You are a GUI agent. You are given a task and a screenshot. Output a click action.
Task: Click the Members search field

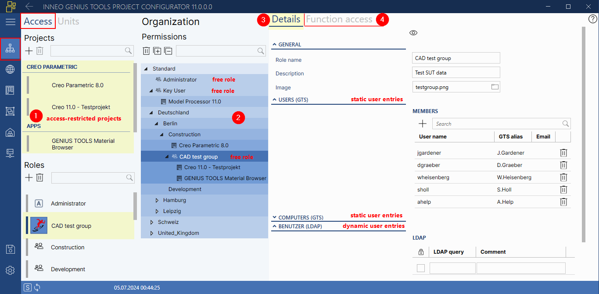(x=502, y=124)
